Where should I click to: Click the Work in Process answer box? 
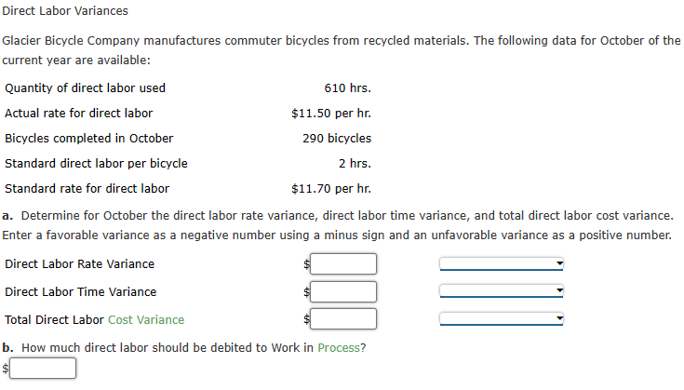tap(44, 370)
